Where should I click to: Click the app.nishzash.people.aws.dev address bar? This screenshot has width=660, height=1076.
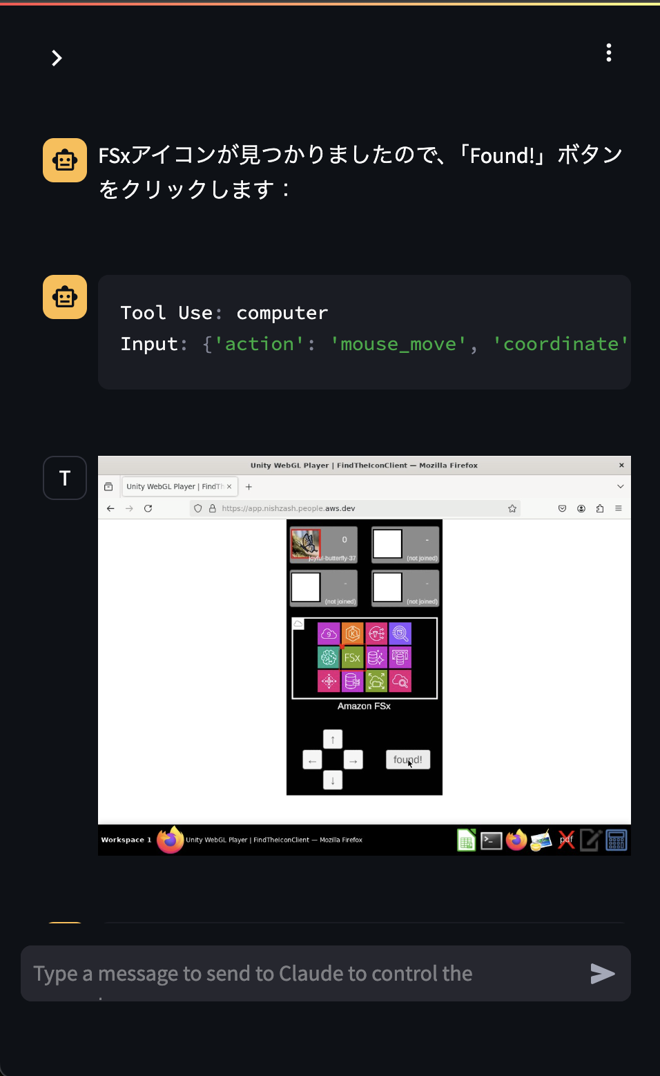point(354,508)
